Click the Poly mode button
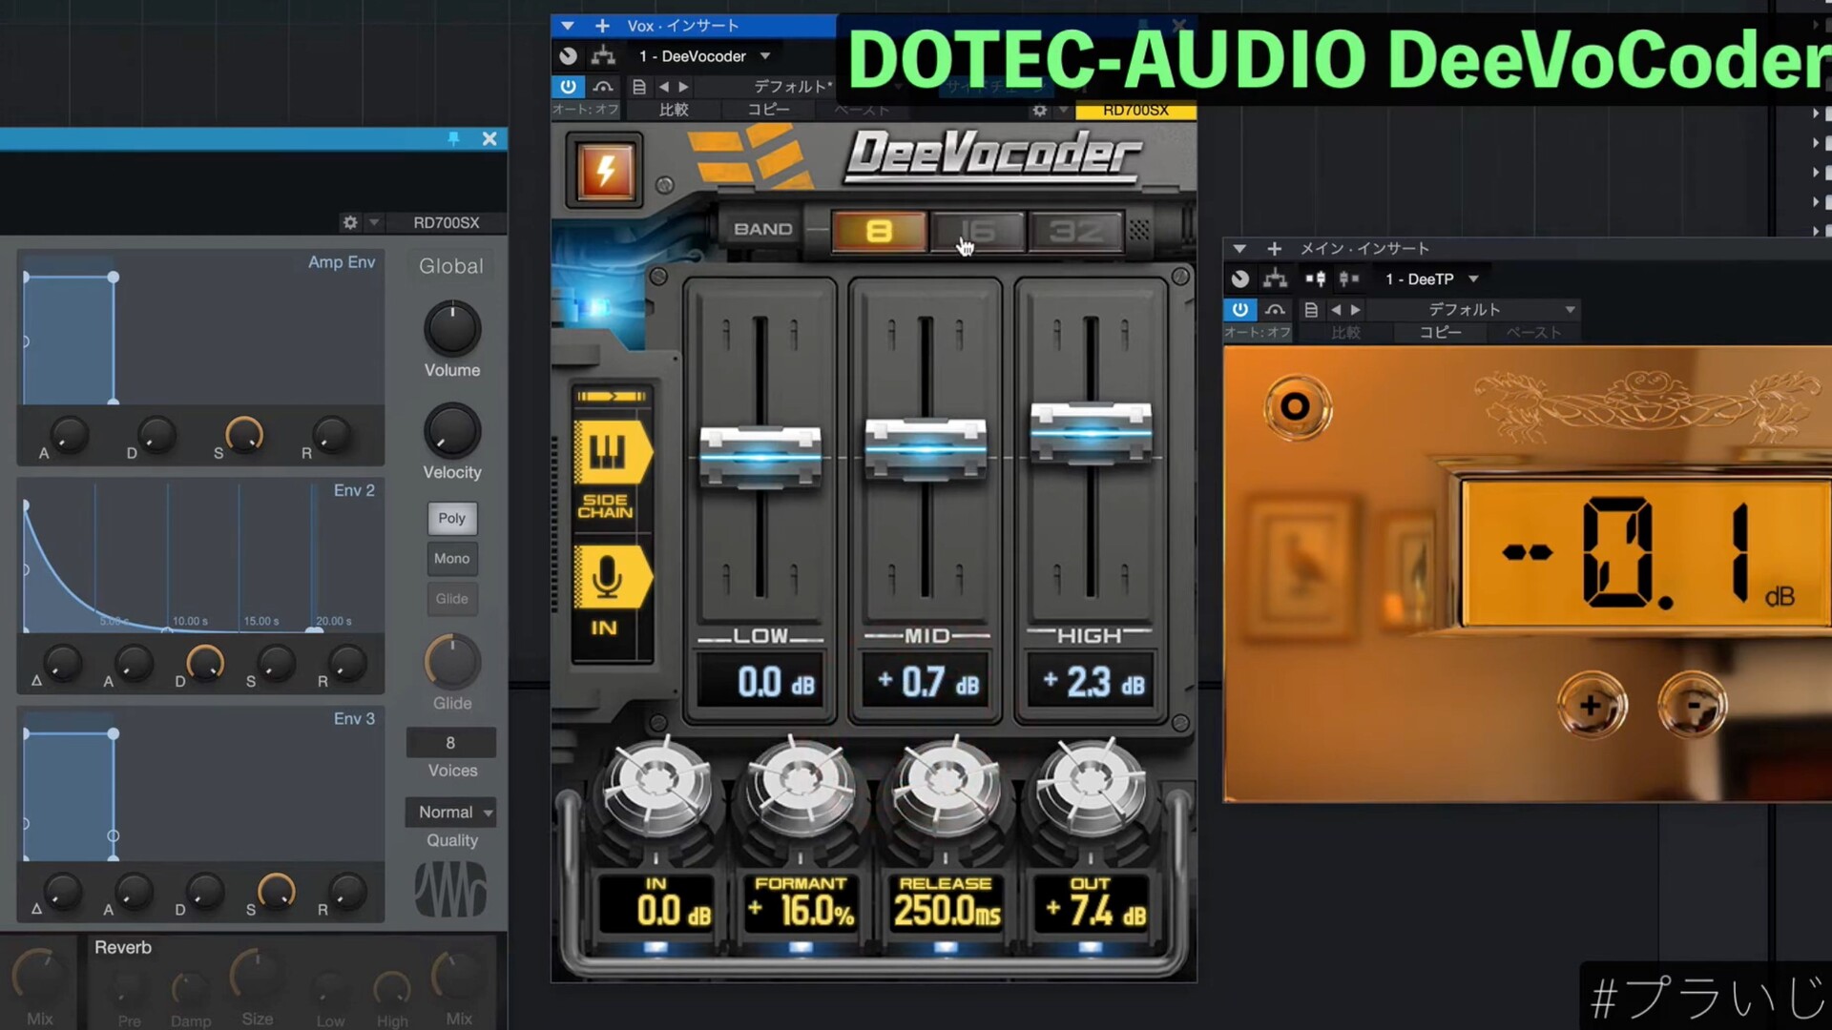 pos(451,519)
